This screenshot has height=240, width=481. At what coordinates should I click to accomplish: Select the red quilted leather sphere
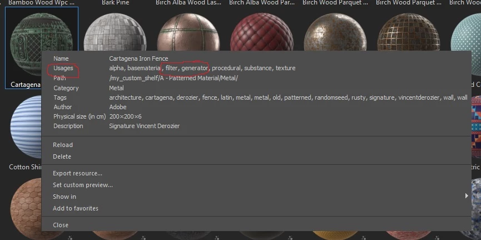pos(262,32)
